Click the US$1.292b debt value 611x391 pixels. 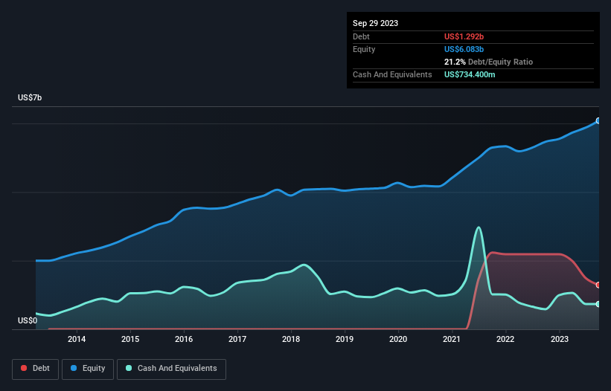[x=464, y=36]
